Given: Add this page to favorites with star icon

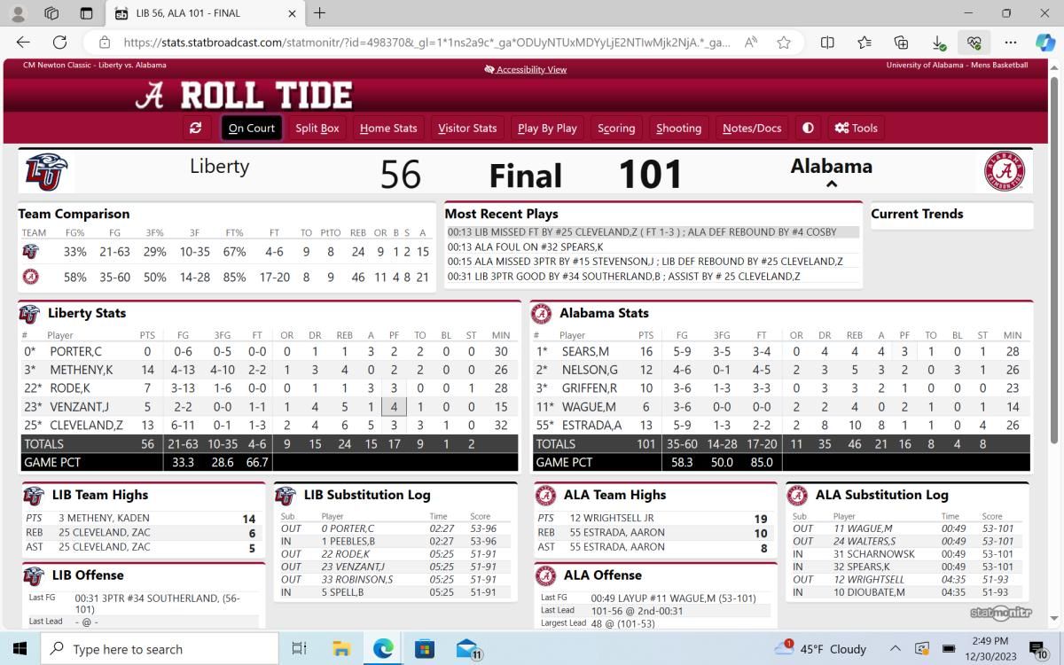Looking at the screenshot, I should pos(784,42).
